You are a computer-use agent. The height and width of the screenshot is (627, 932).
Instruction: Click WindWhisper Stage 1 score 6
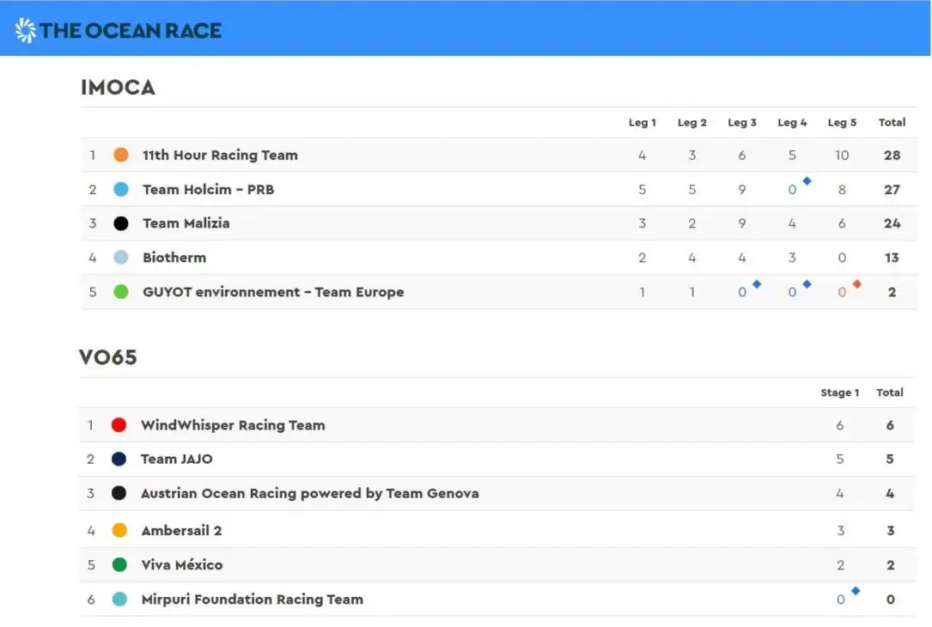[840, 425]
